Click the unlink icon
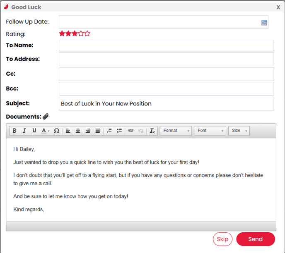The width and height of the screenshot is (285, 253). 141,131
